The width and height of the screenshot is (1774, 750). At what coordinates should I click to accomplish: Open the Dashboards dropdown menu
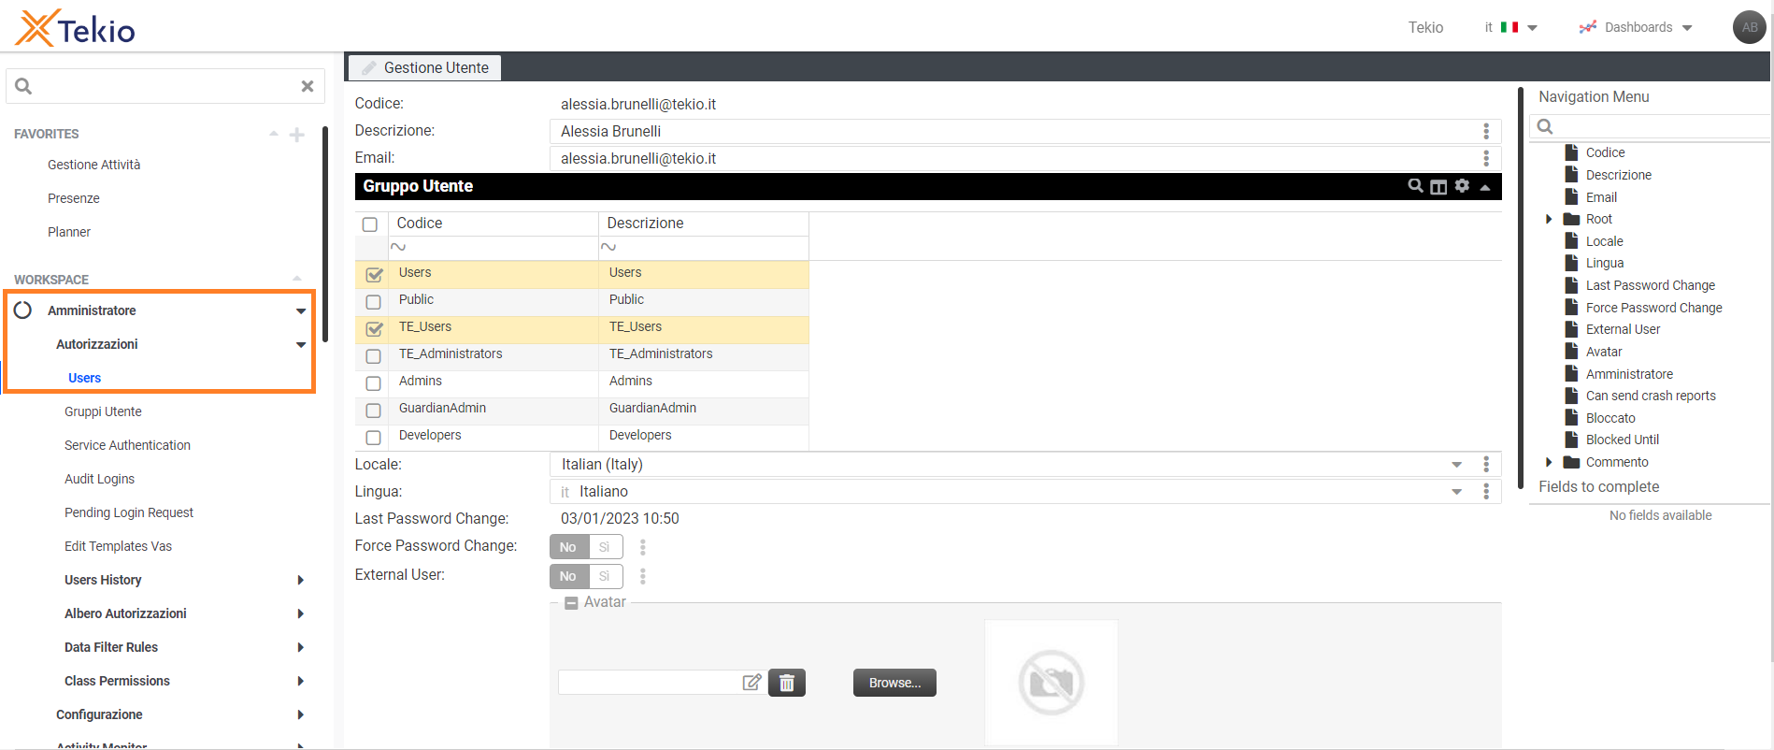pyautogui.click(x=1637, y=27)
